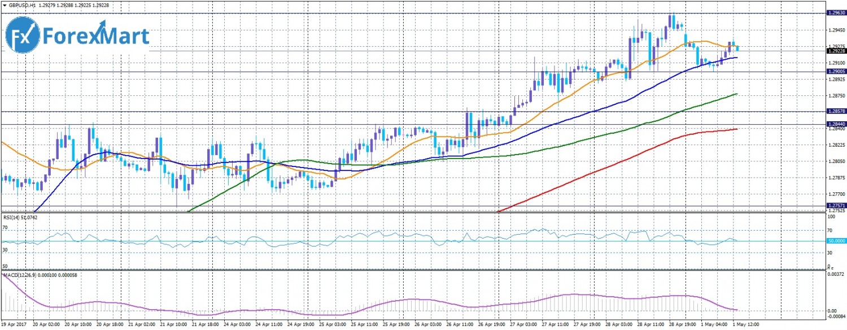847x330 pixels.
Task: Click the current price marker 1.29228
Action: tap(836, 51)
